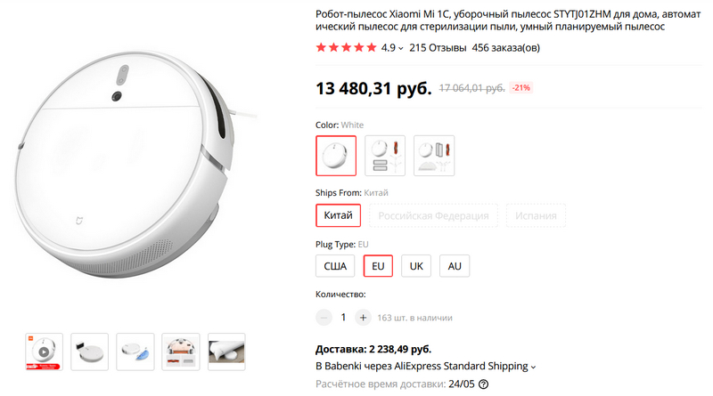The width and height of the screenshot is (713, 396).
Task: Play the product video thumbnail
Action: click(x=44, y=352)
